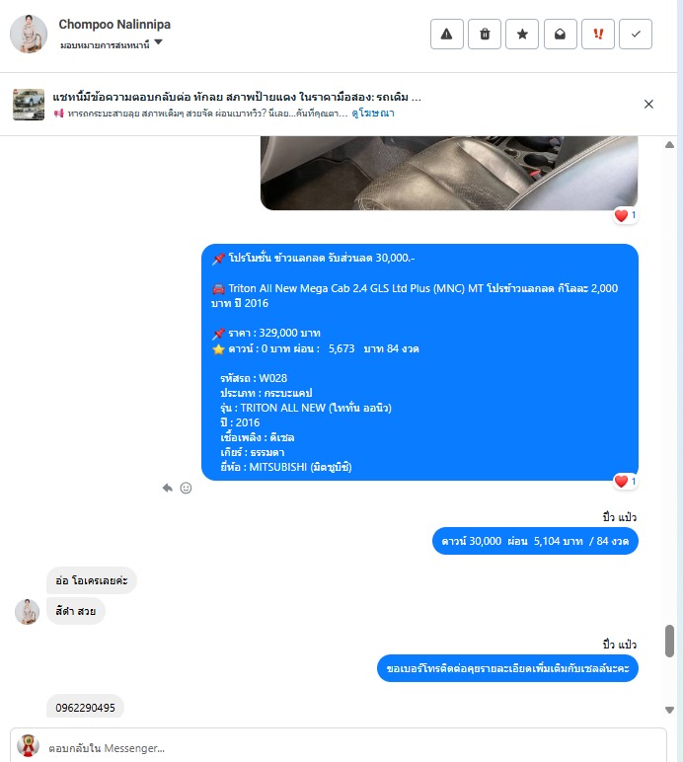Select the phone number message 0962290495
The height and width of the screenshot is (762, 683).
coord(86,707)
